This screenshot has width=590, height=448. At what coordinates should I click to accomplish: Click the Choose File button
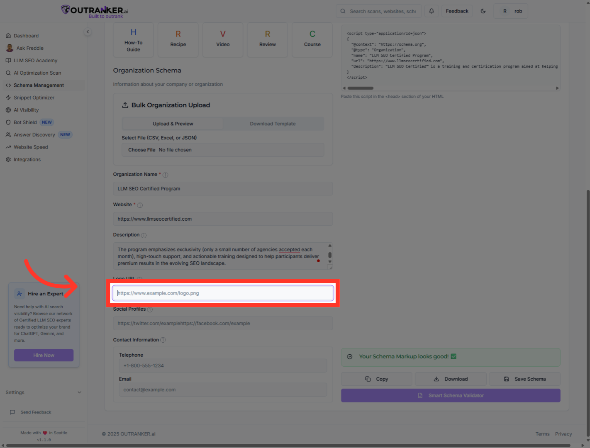[x=142, y=150]
